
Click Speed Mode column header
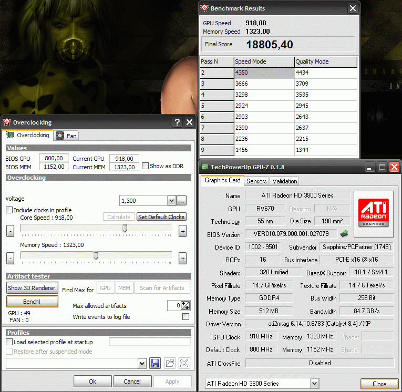point(264,61)
